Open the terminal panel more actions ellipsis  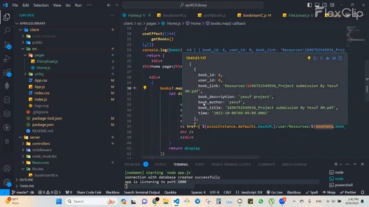tap(347, 164)
